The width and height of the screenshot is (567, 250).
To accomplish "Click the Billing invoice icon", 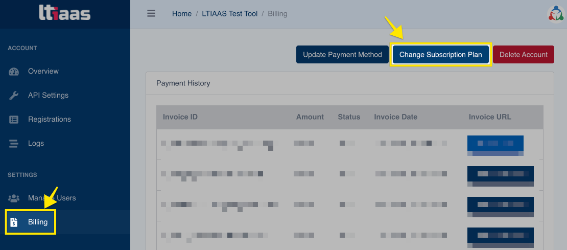I will point(14,222).
